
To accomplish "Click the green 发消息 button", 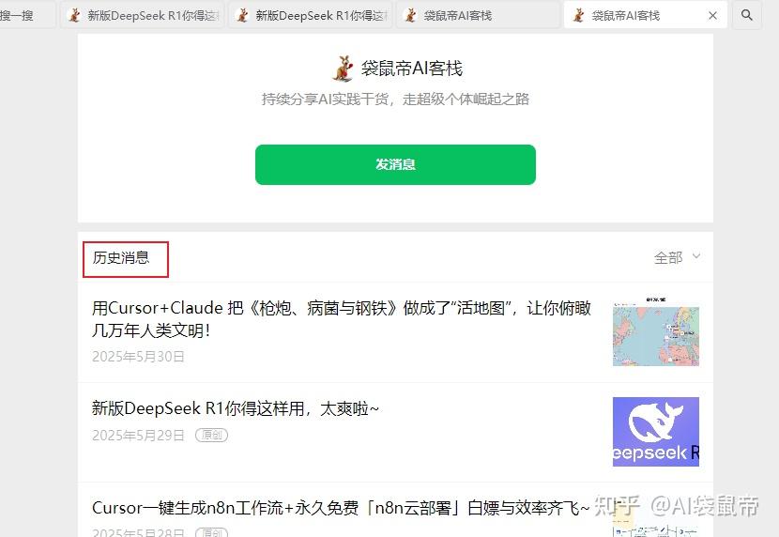I will click(395, 164).
